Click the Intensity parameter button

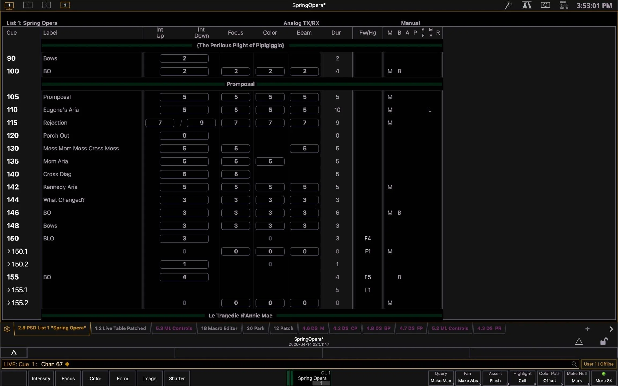click(x=41, y=378)
